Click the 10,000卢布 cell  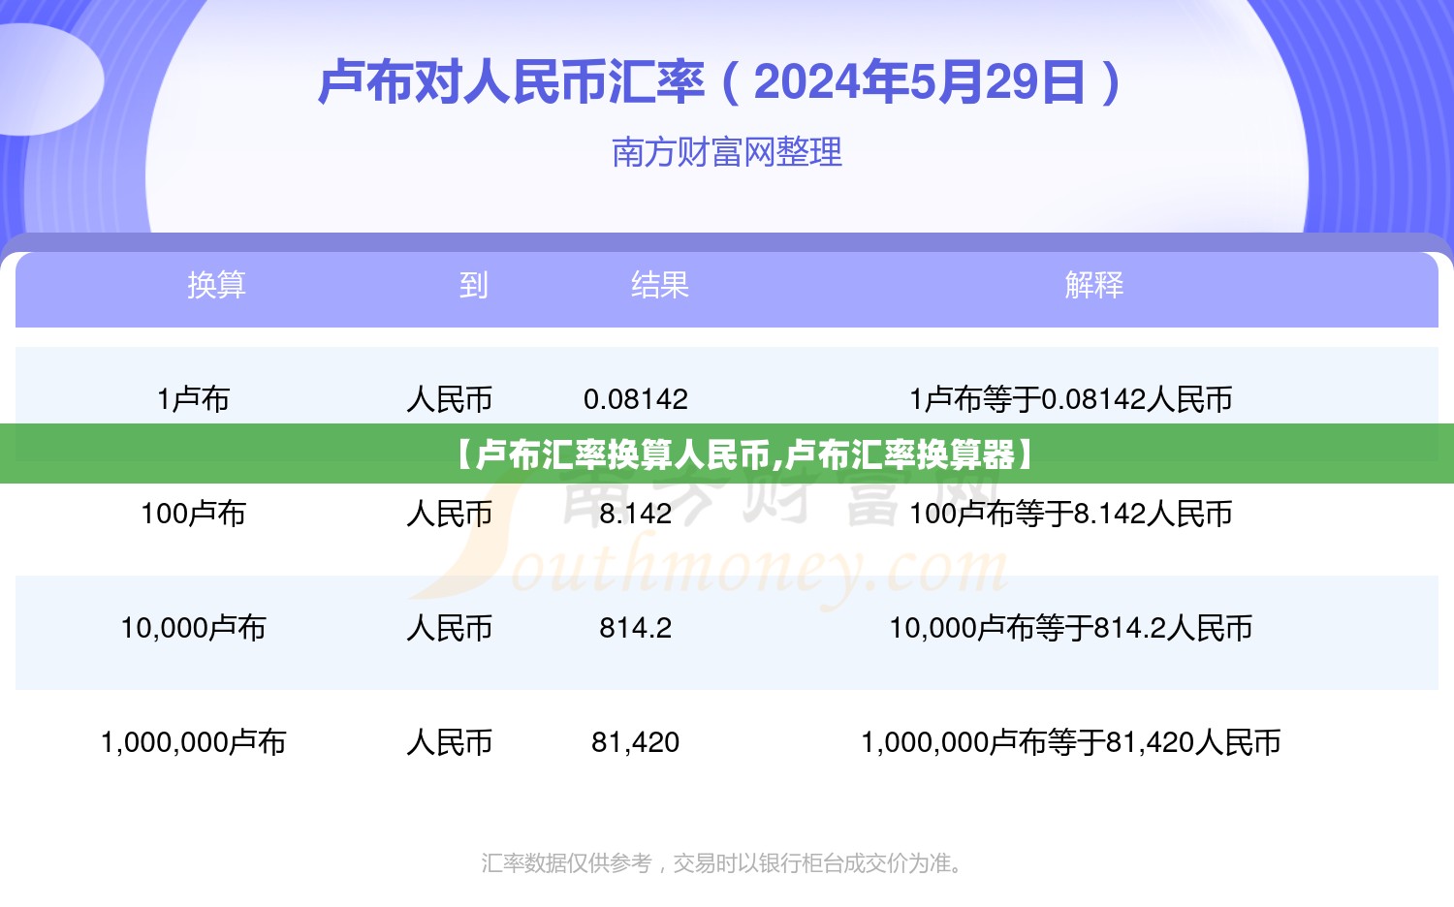pos(194,628)
